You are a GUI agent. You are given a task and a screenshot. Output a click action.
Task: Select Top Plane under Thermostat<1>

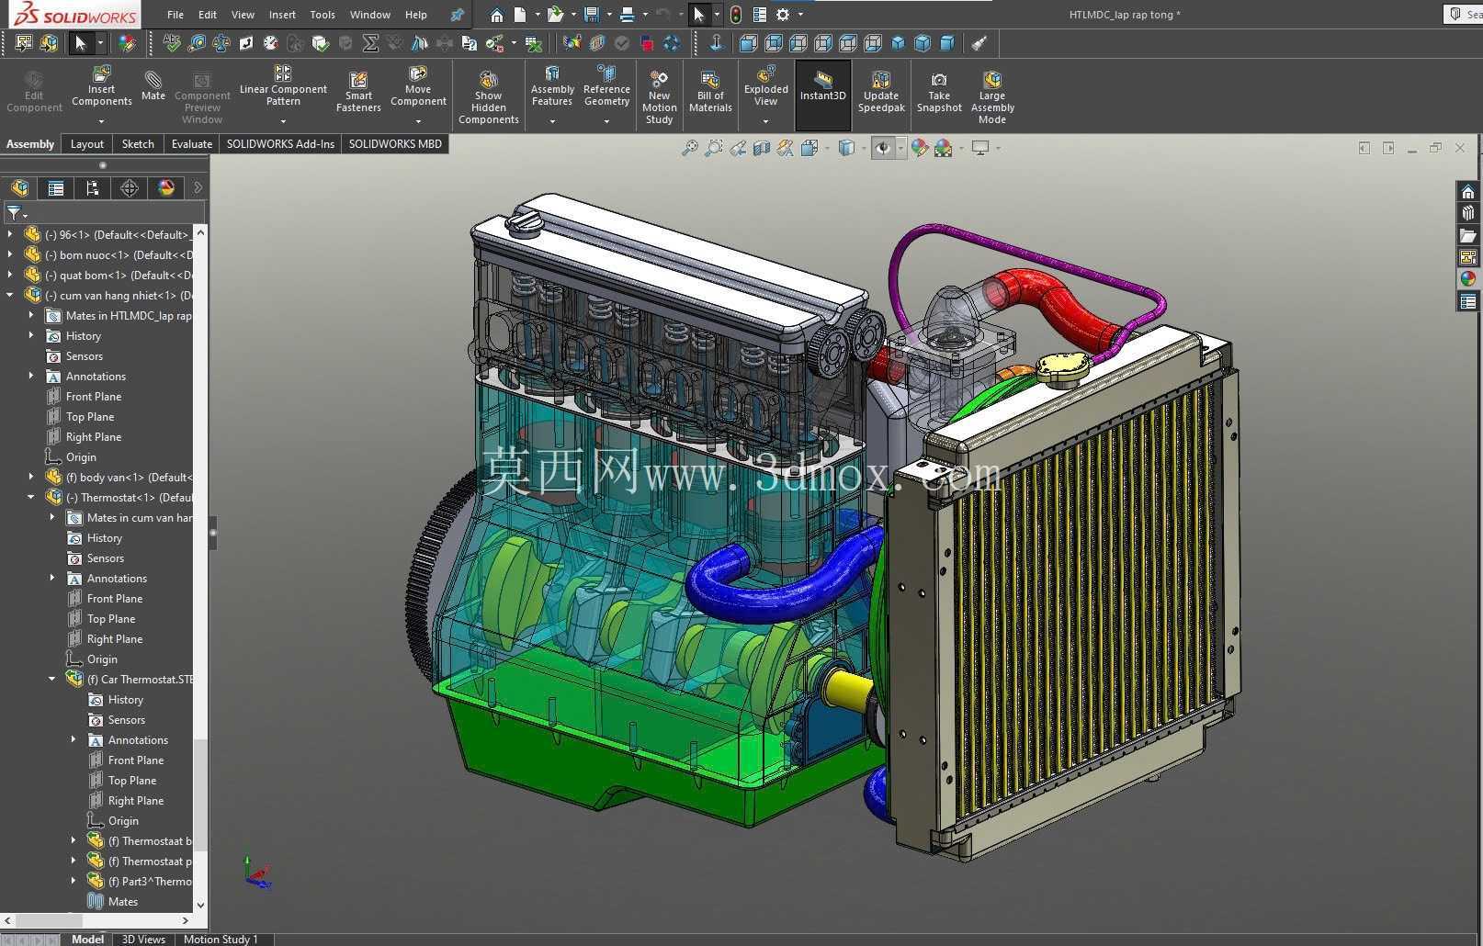click(x=101, y=618)
